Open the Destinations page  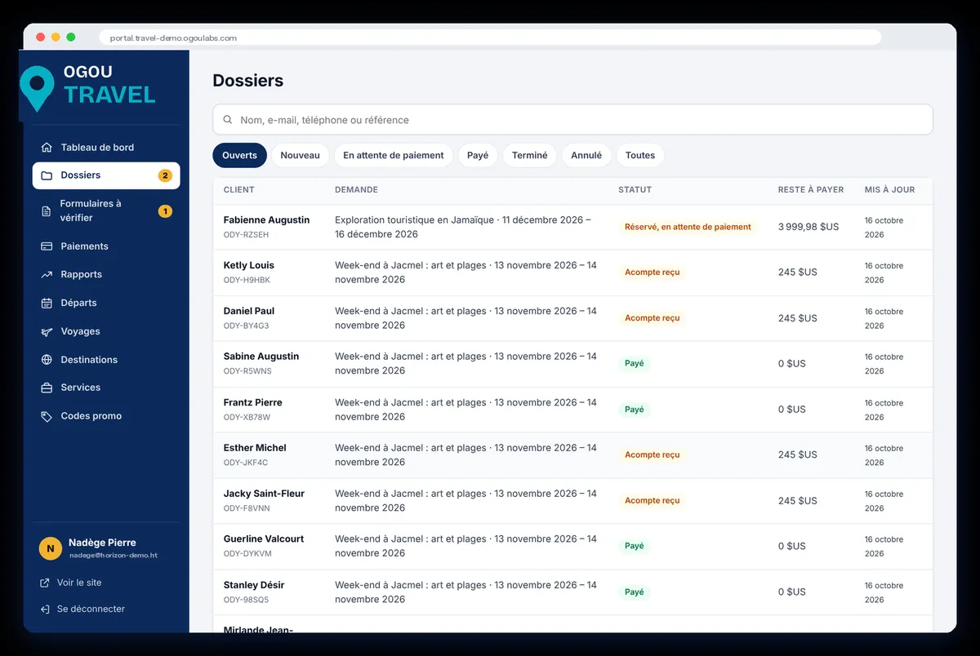click(x=106, y=360)
